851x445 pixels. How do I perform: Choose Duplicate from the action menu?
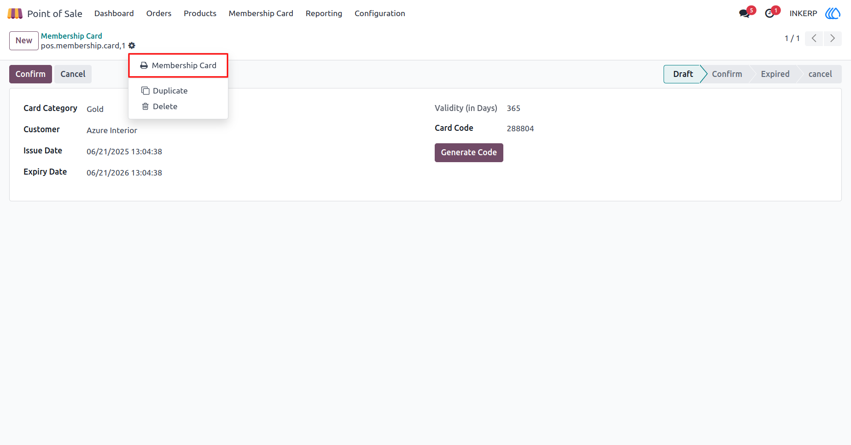click(178, 91)
